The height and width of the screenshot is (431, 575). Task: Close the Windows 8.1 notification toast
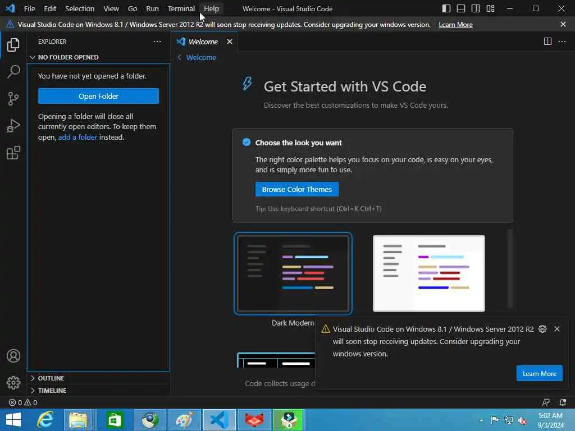pos(556,329)
